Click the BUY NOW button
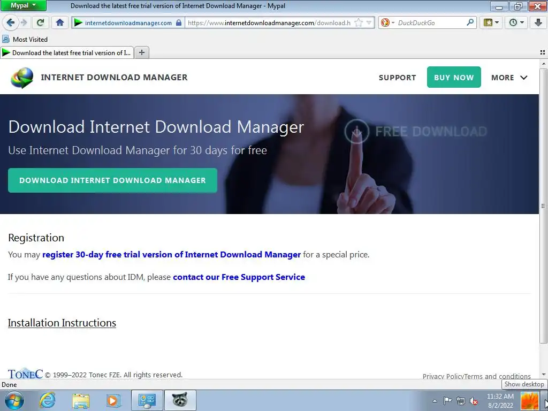The height and width of the screenshot is (411, 548). coord(454,77)
